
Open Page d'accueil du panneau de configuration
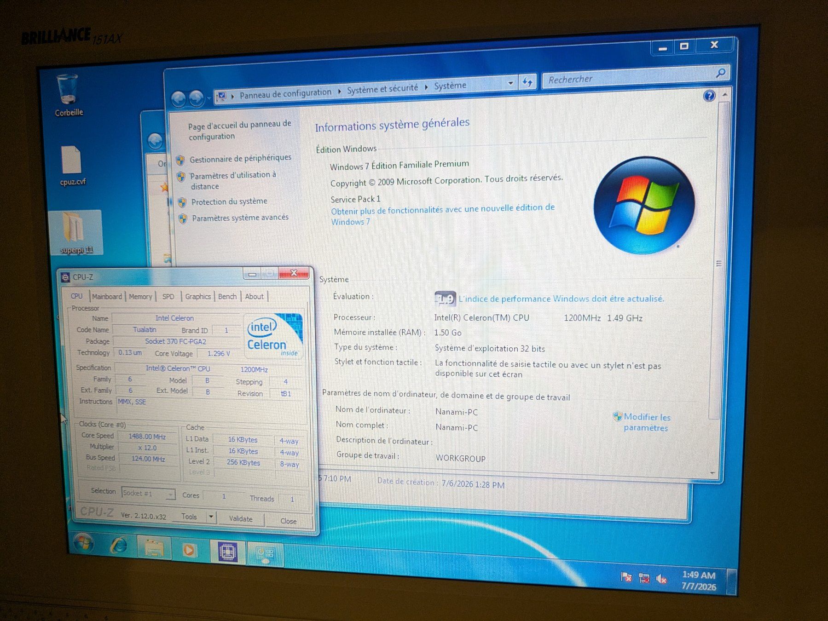(239, 130)
